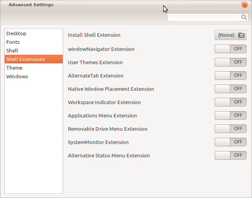The width and height of the screenshot is (252, 198).
Task: Select the Desktop category
Action: 16,34
